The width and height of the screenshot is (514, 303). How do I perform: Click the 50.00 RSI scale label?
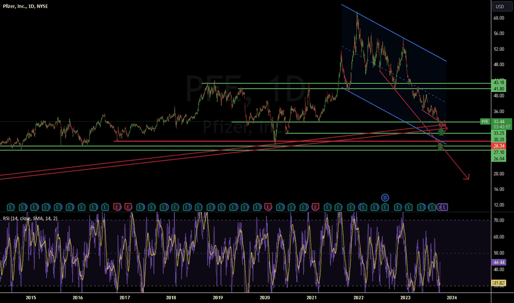tap(499, 253)
